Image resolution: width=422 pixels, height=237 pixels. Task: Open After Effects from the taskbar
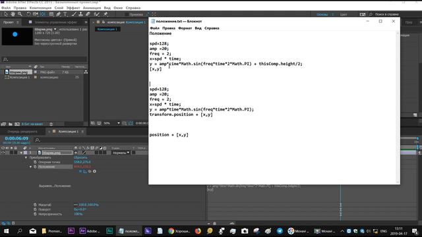click(x=90, y=231)
